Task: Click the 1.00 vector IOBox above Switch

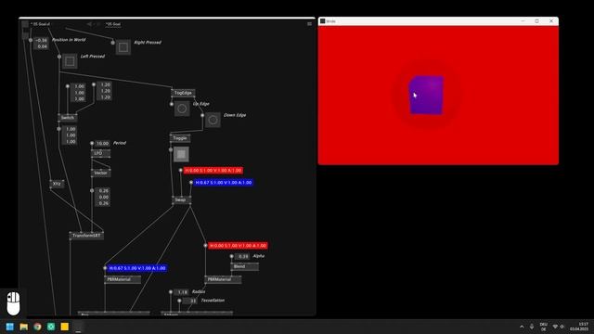Action: (78, 93)
